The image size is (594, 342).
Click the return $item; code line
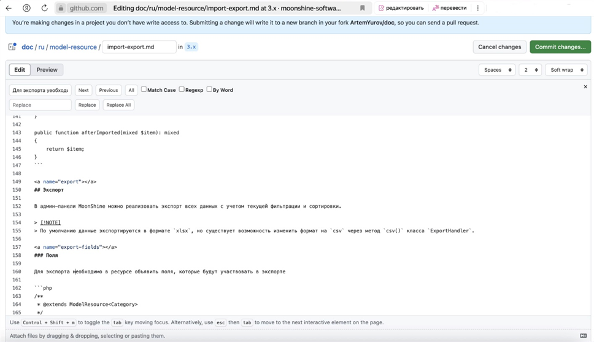coord(65,149)
